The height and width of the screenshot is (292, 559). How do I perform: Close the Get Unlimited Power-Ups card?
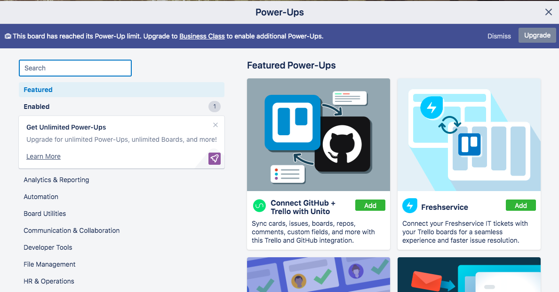coord(216,125)
